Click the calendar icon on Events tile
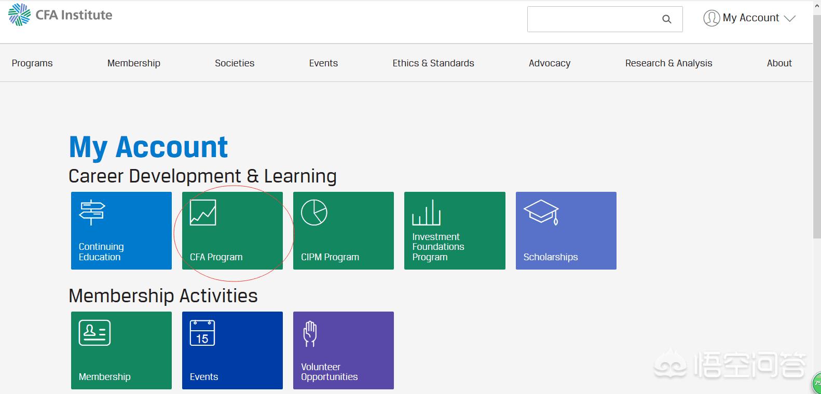 point(202,333)
